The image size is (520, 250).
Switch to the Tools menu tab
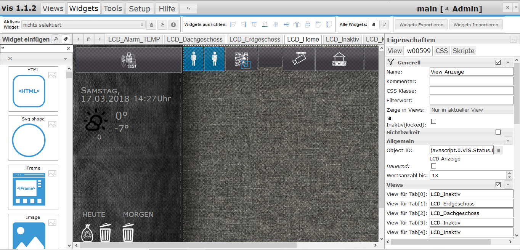(x=113, y=8)
